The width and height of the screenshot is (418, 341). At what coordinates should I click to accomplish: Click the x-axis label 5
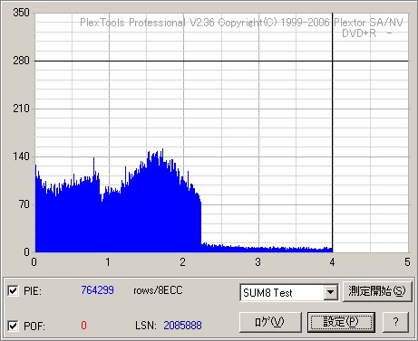pyautogui.click(x=407, y=262)
